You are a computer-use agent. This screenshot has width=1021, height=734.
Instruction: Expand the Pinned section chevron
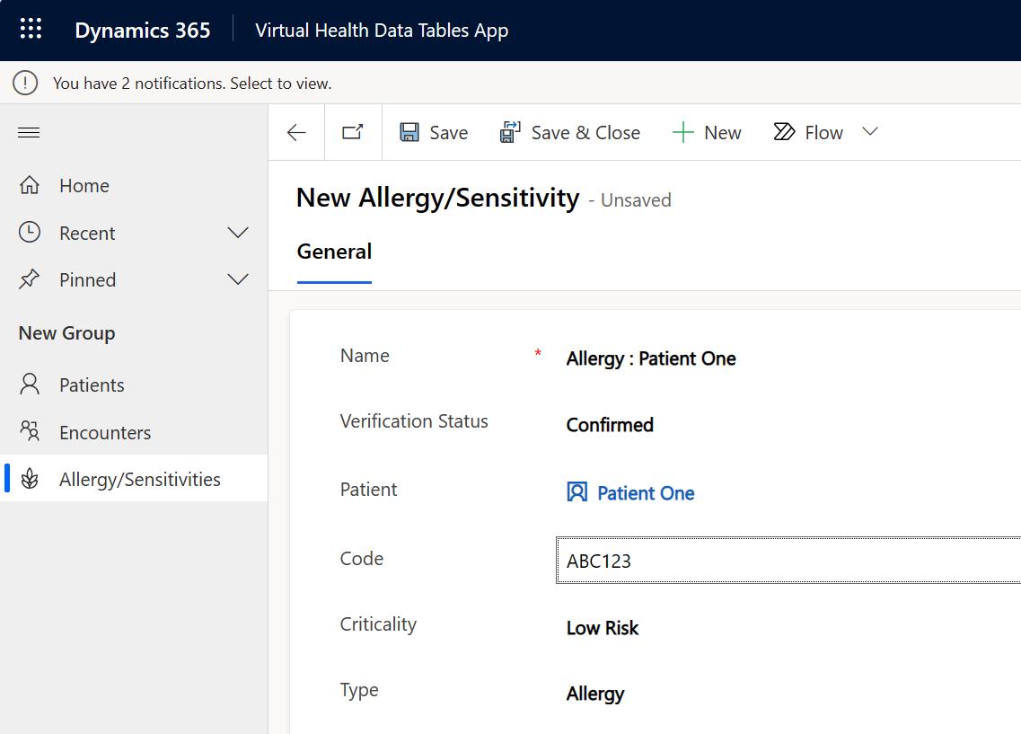click(238, 279)
